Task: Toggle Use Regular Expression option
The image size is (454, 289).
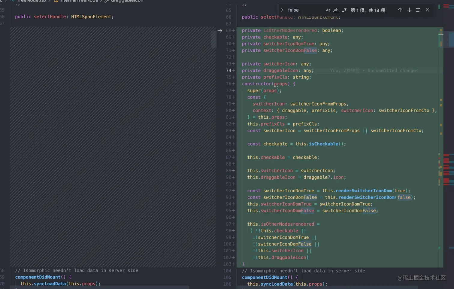Action: coord(344,10)
